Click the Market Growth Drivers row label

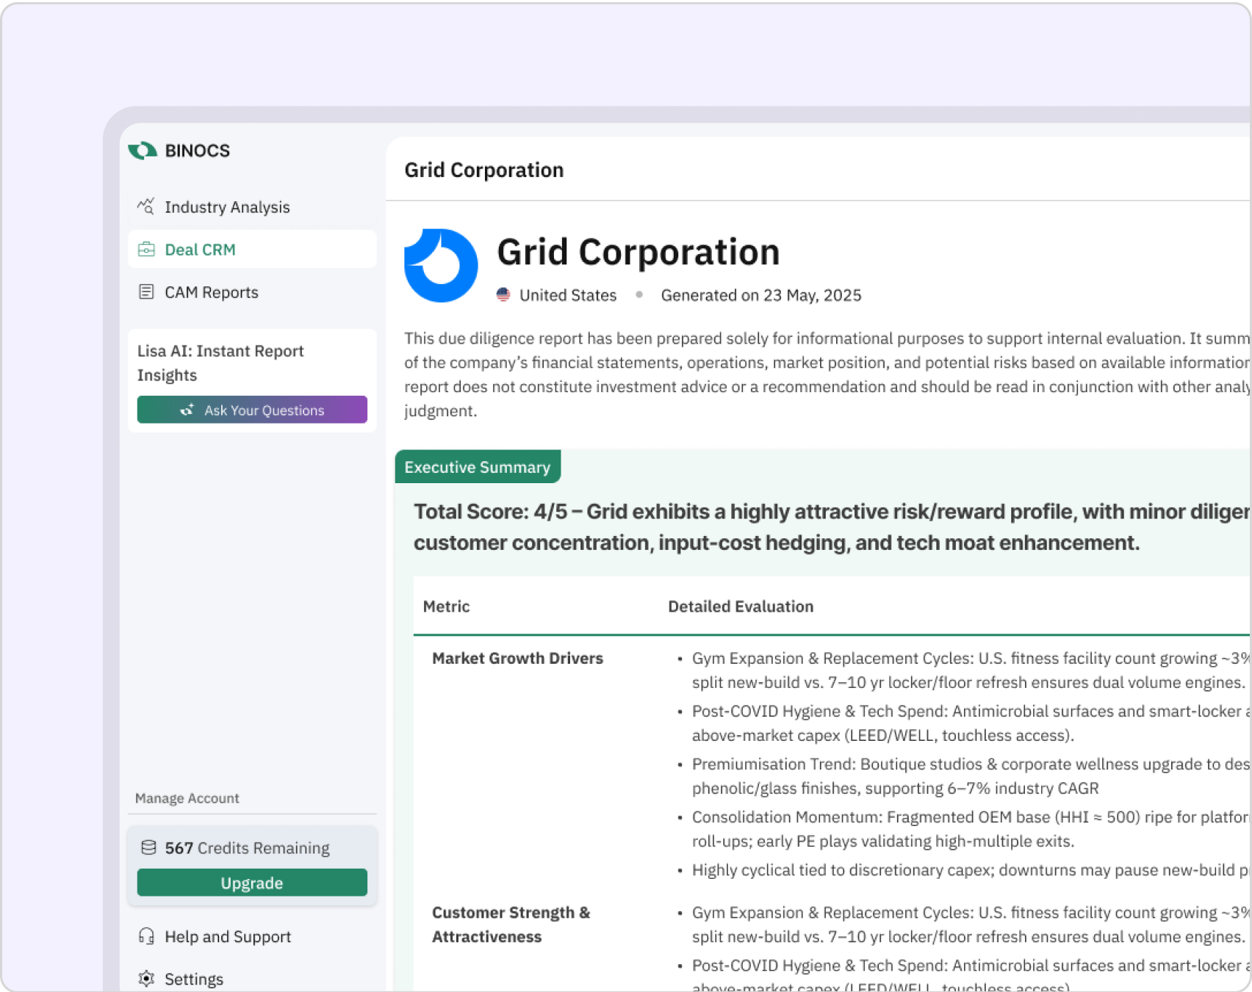(517, 658)
